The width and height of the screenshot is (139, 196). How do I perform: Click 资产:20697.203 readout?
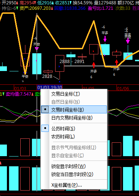tap(35, 8)
